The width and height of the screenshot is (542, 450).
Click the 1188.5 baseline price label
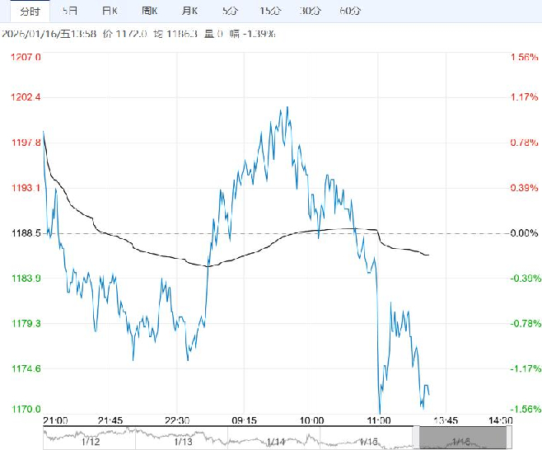pos(25,233)
